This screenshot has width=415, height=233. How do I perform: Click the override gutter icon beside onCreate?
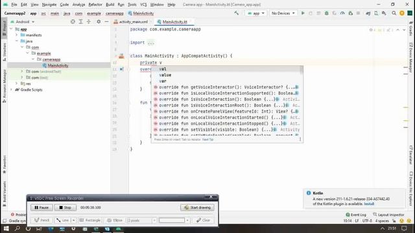pos(121,69)
